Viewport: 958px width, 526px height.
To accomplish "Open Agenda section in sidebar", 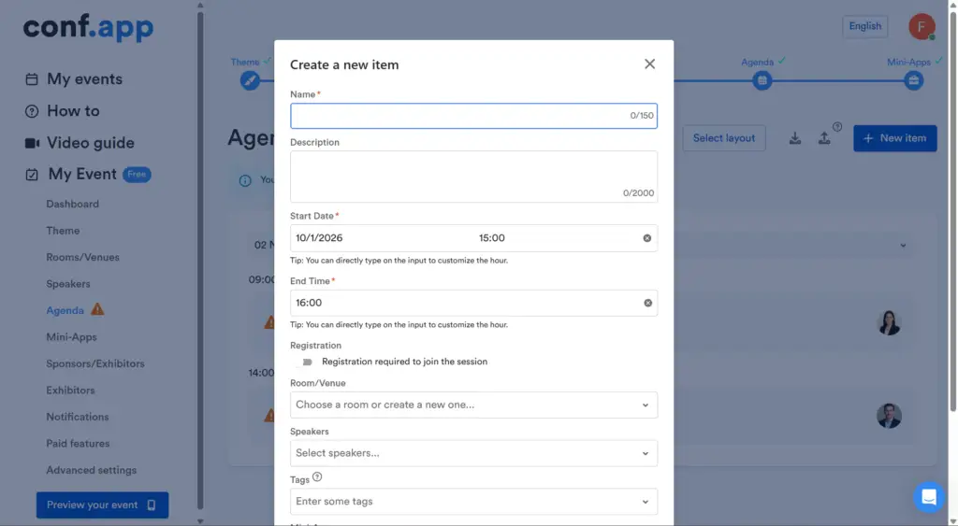I will click(x=65, y=310).
